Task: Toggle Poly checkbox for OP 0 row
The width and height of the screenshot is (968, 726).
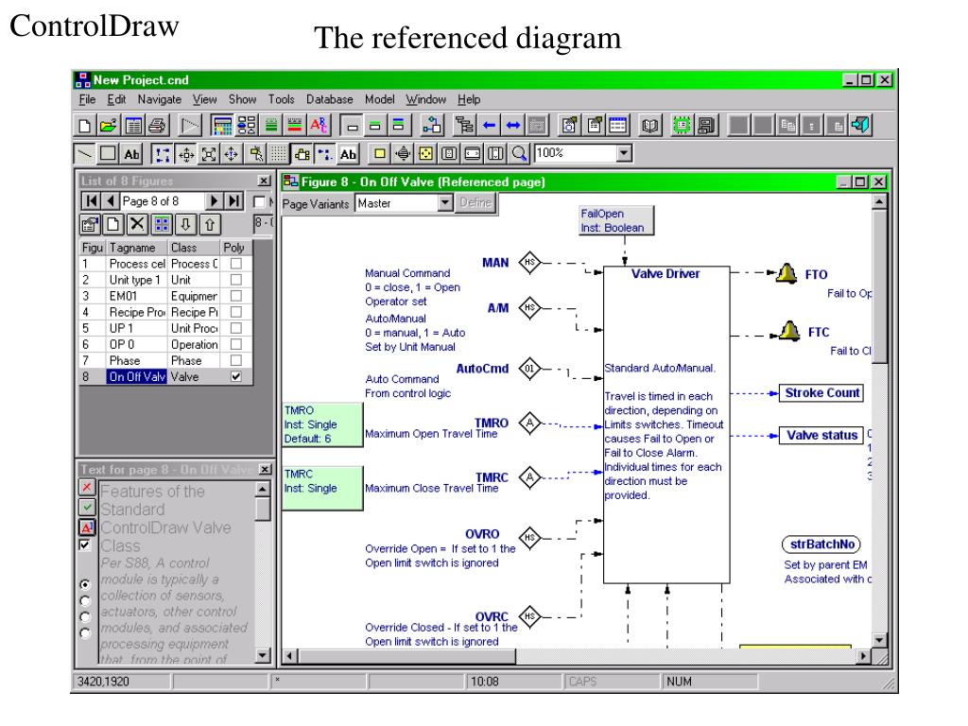Action: (235, 344)
